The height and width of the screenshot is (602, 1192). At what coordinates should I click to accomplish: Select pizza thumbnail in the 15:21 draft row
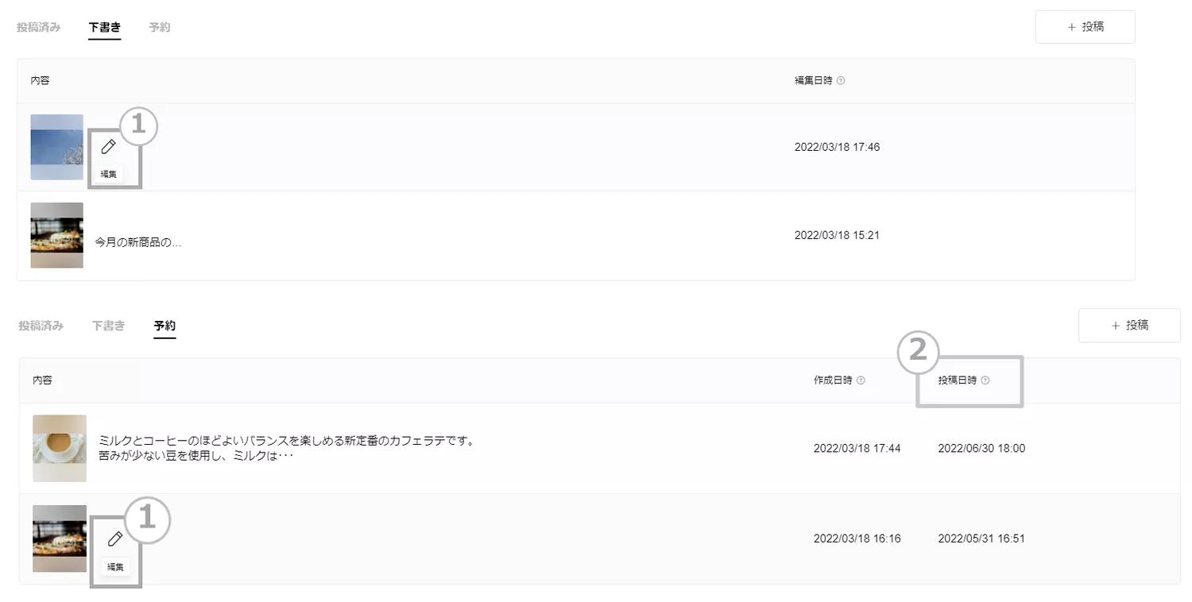click(57, 235)
